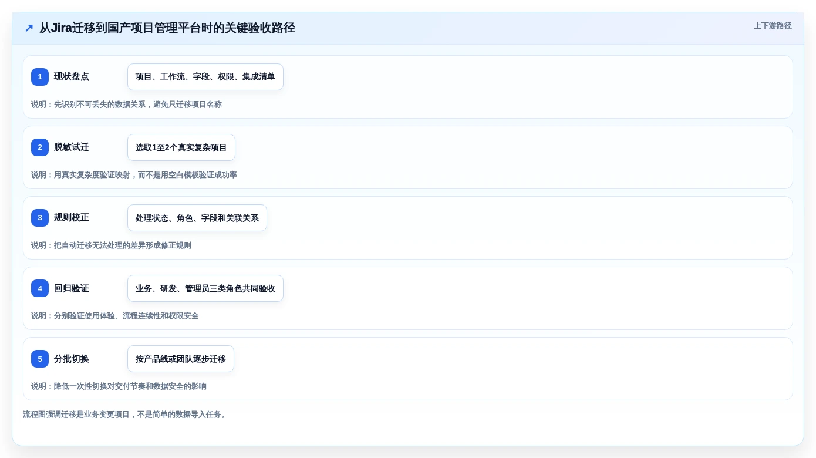Click the step 4 number badge
816x458 pixels.
pos(40,288)
